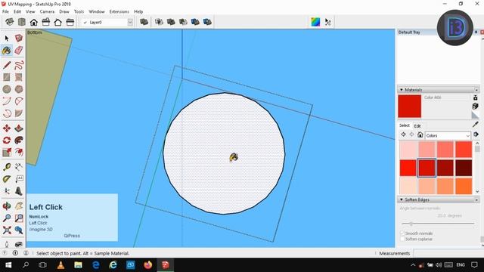This screenshot has height=272, width=484.
Task: Pick the bright orange color swatch
Action: [x=464, y=187]
